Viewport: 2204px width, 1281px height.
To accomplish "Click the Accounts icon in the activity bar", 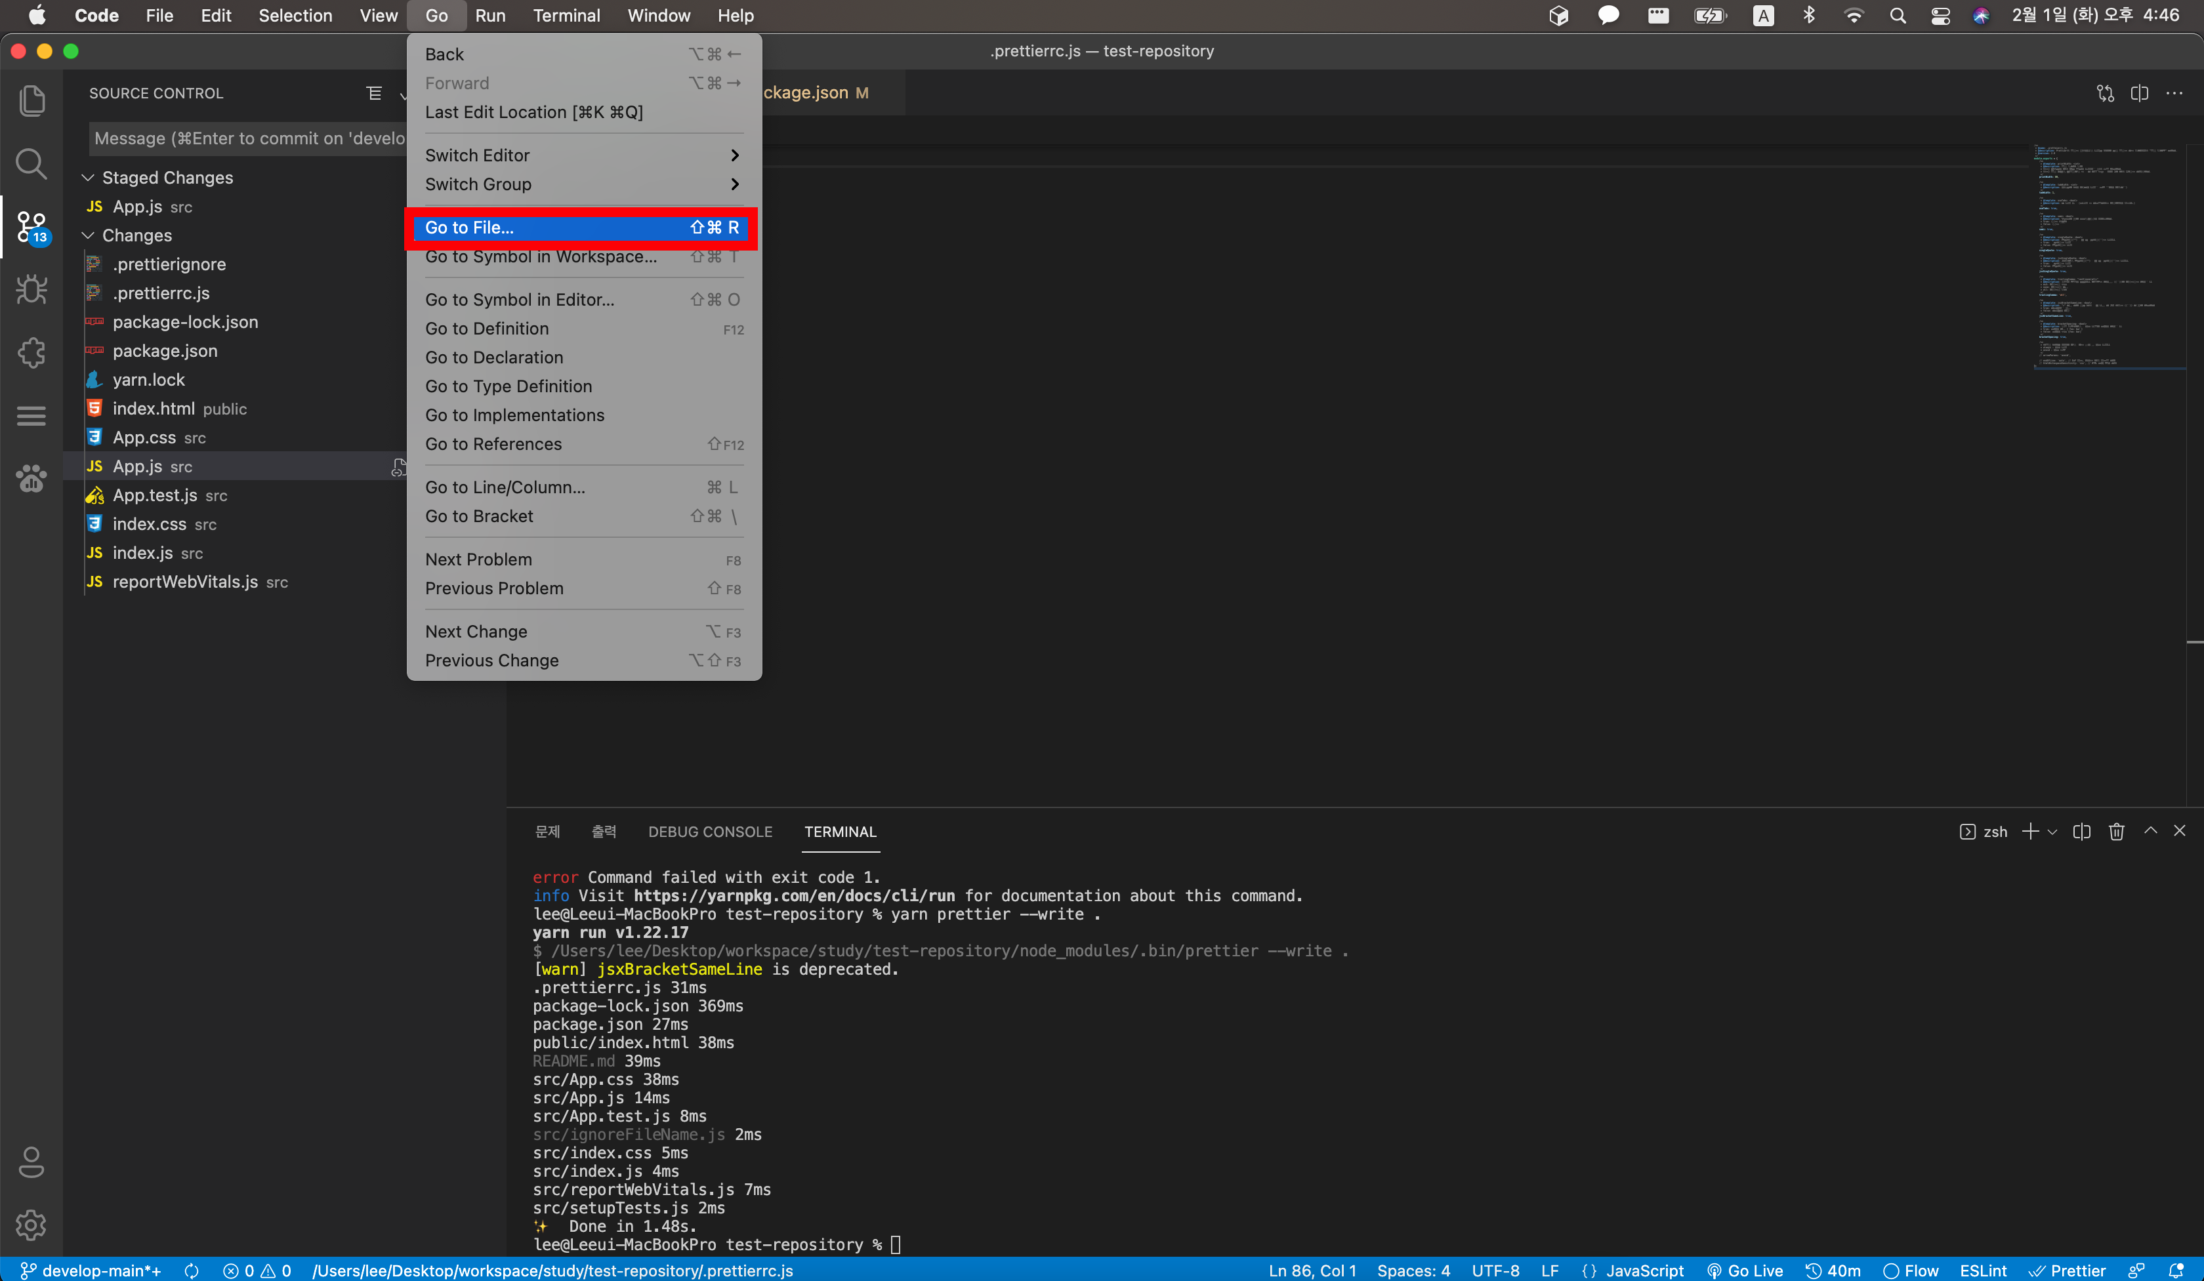I will click(x=31, y=1162).
